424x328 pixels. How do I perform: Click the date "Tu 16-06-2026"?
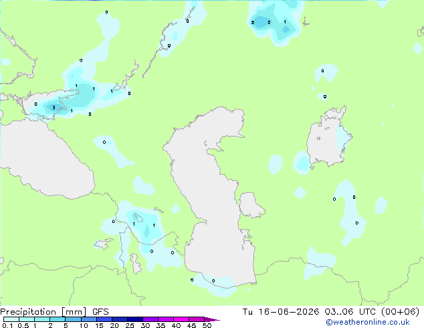pyautogui.click(x=281, y=312)
